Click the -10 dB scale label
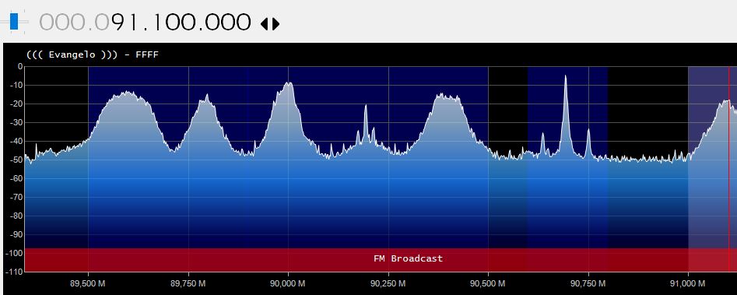737x295 pixels. 16,85
